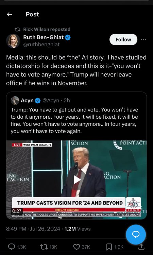The width and height of the screenshot is (153, 255).
Task: Click Ruth Ben-Ghiat display name
Action: [44, 37]
